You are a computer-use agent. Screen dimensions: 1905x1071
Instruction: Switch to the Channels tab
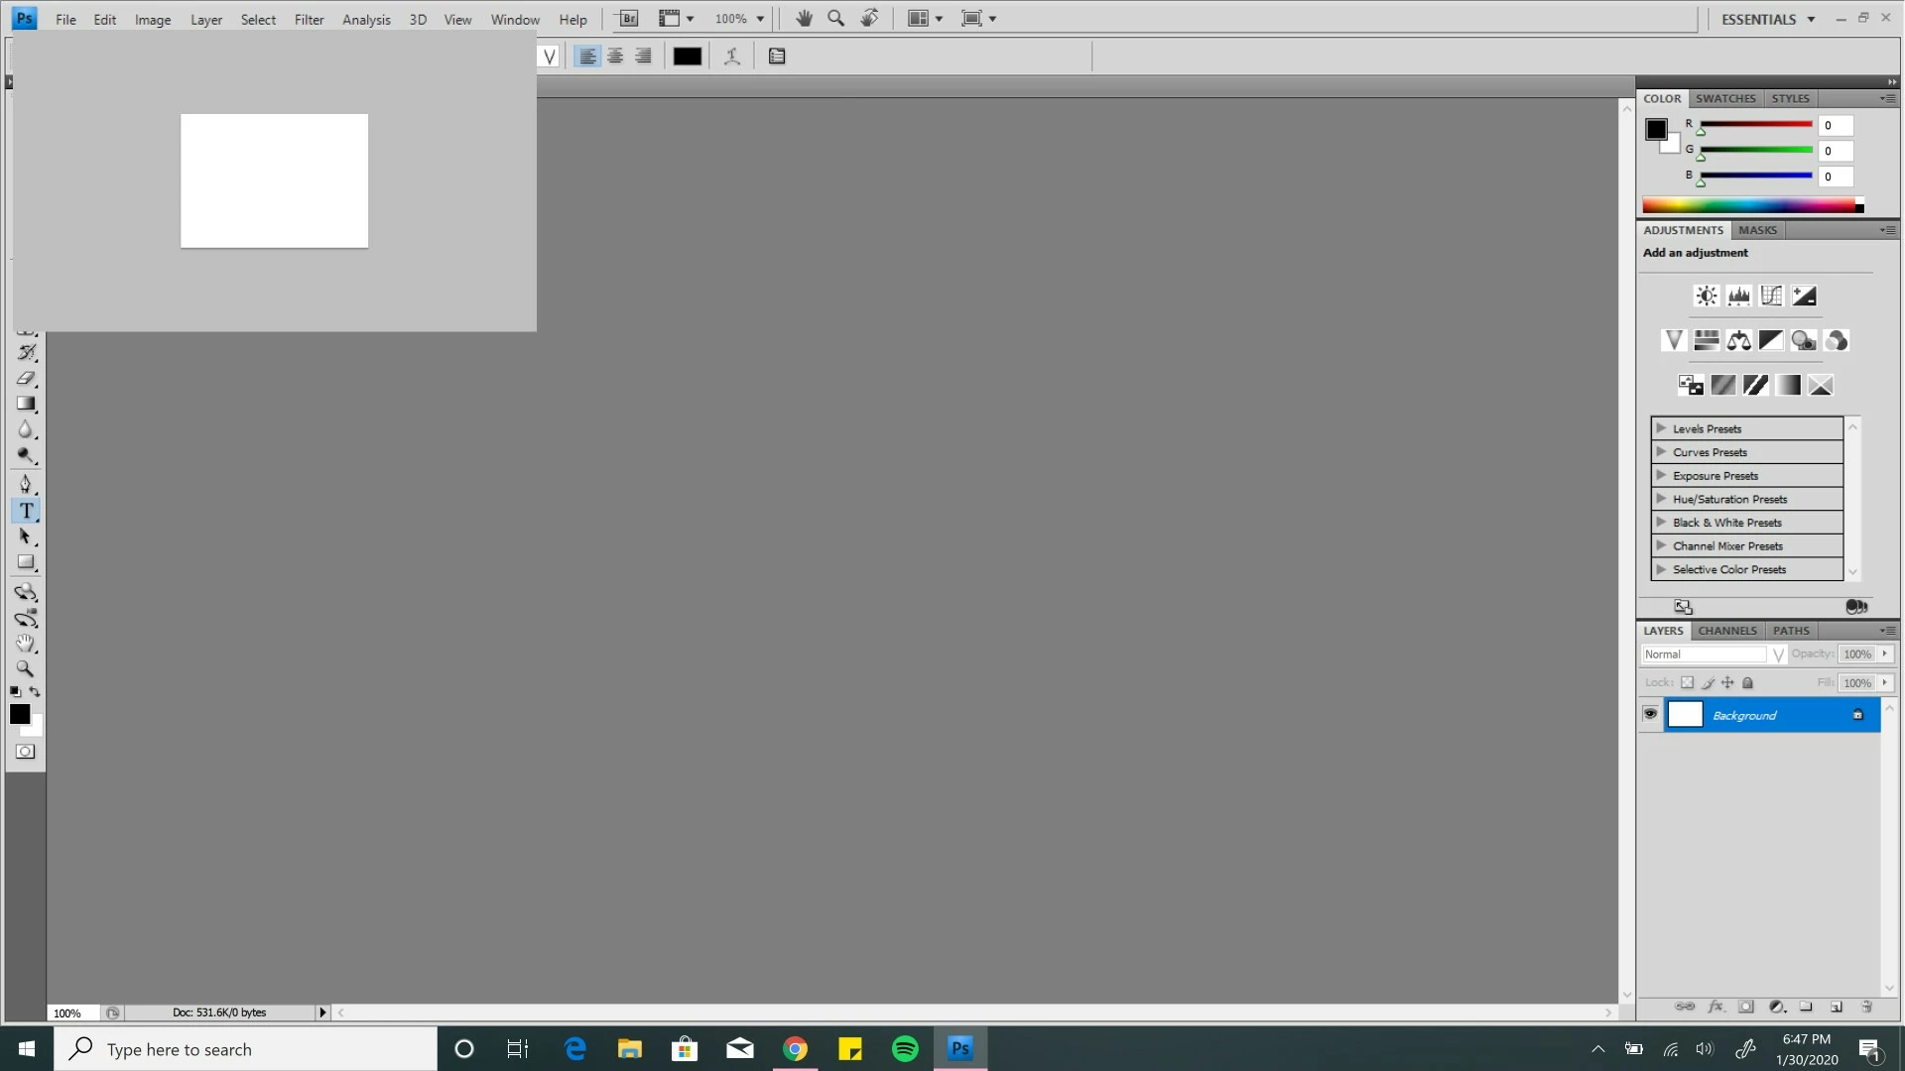click(x=1726, y=631)
